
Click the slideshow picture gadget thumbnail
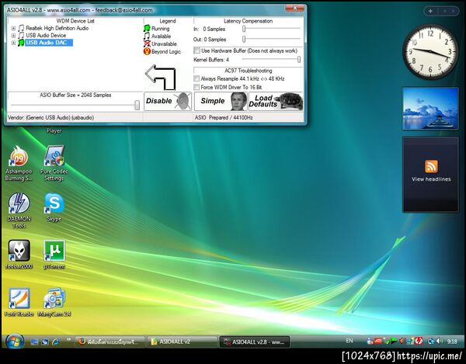pos(430,109)
